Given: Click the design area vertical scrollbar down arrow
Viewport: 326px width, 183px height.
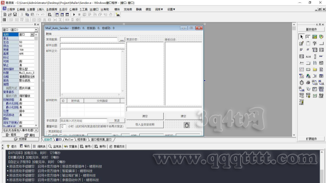Looking at the screenshot, I should 294,135.
